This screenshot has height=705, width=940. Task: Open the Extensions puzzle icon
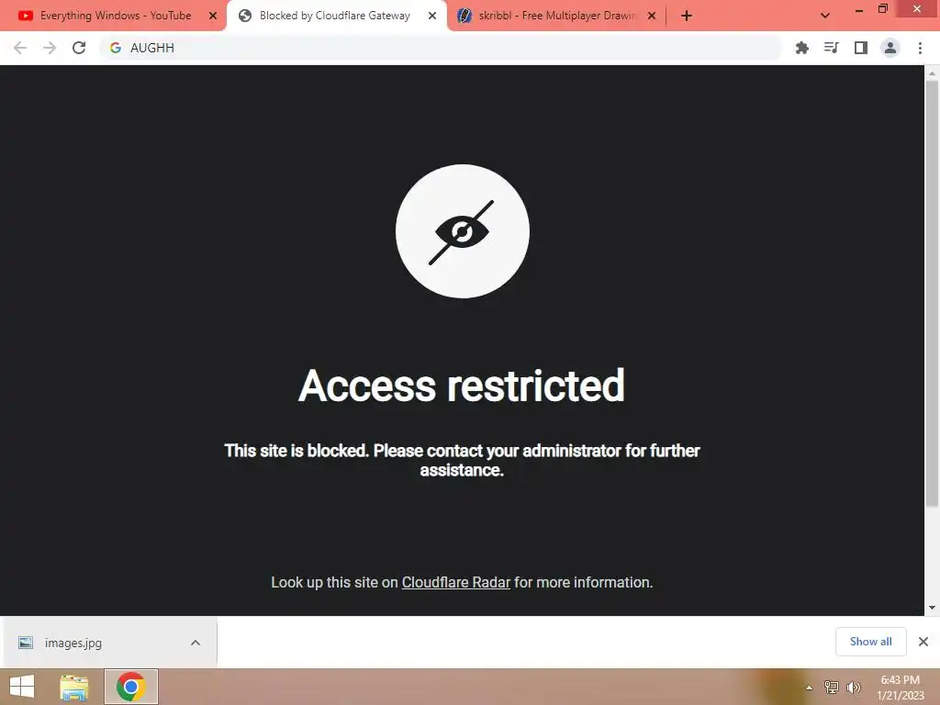tap(801, 48)
